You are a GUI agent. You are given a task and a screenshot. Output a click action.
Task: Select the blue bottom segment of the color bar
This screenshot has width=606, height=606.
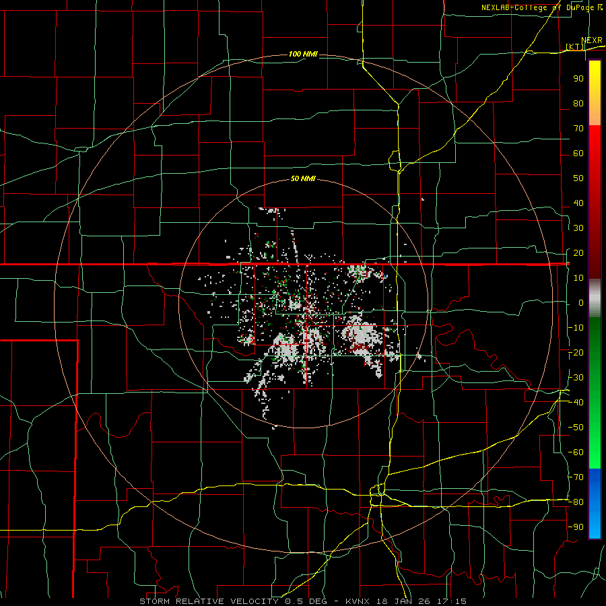[595, 503]
